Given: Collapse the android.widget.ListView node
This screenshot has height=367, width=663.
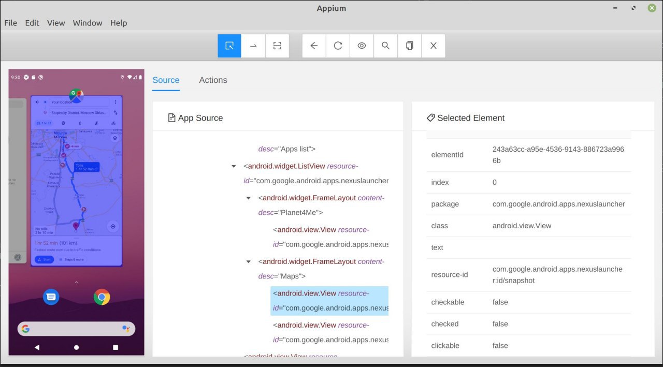Looking at the screenshot, I should [234, 166].
